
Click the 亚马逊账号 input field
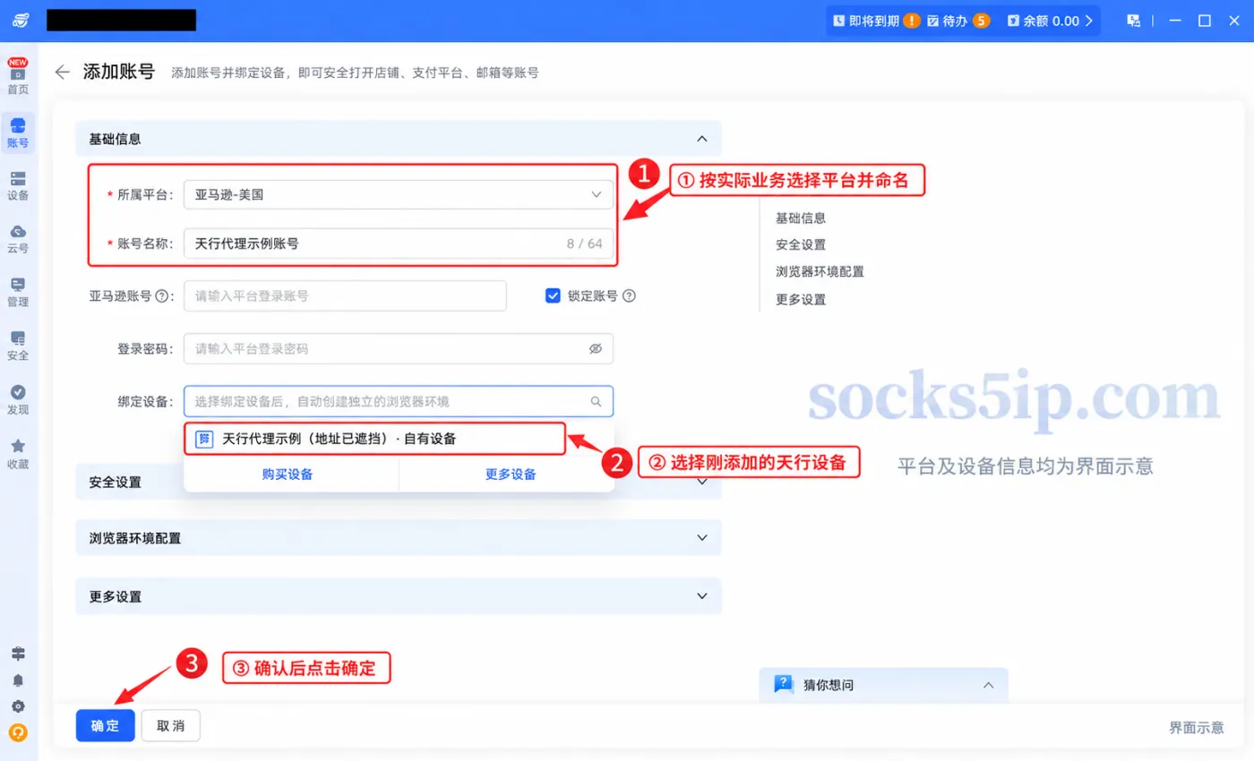pyautogui.click(x=345, y=296)
